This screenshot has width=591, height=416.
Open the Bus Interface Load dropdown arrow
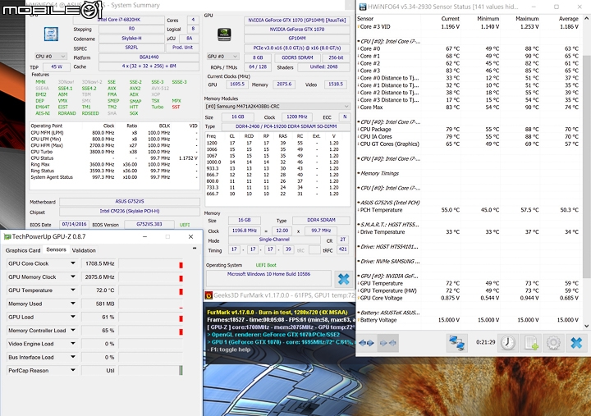[x=73, y=357]
